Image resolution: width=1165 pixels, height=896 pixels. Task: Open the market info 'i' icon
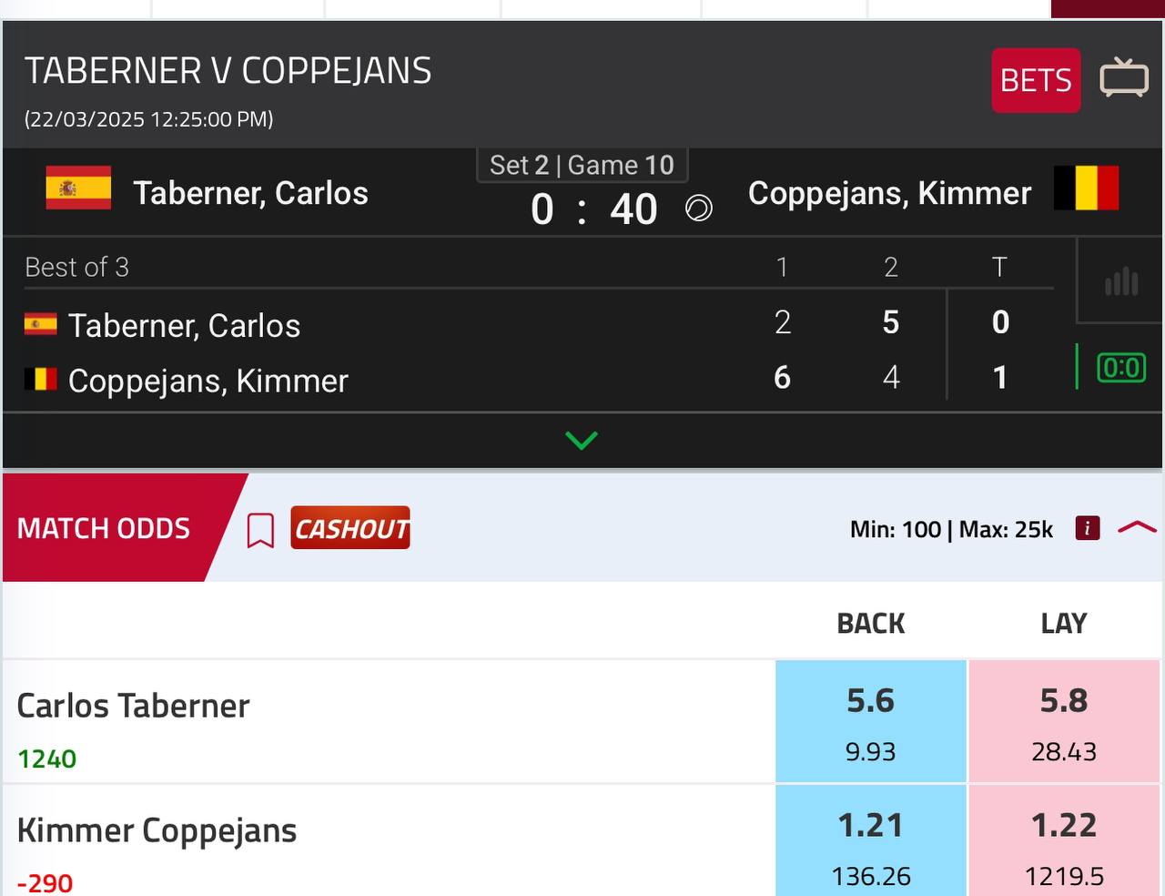1088,528
